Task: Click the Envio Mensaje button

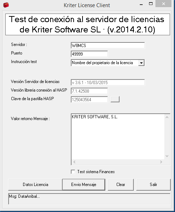Action: pyautogui.click(x=84, y=185)
